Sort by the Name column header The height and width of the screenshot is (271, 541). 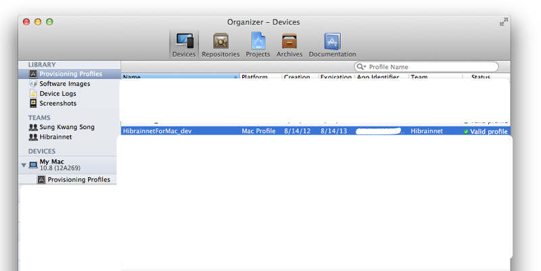180,76
